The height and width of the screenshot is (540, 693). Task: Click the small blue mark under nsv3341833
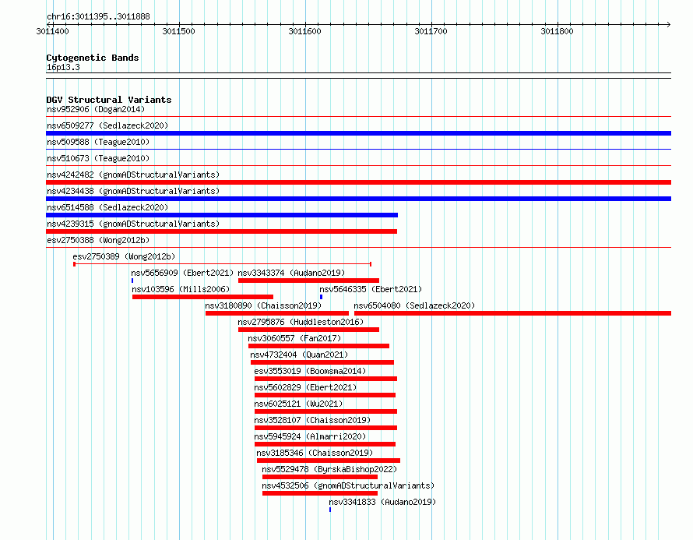coord(330,510)
